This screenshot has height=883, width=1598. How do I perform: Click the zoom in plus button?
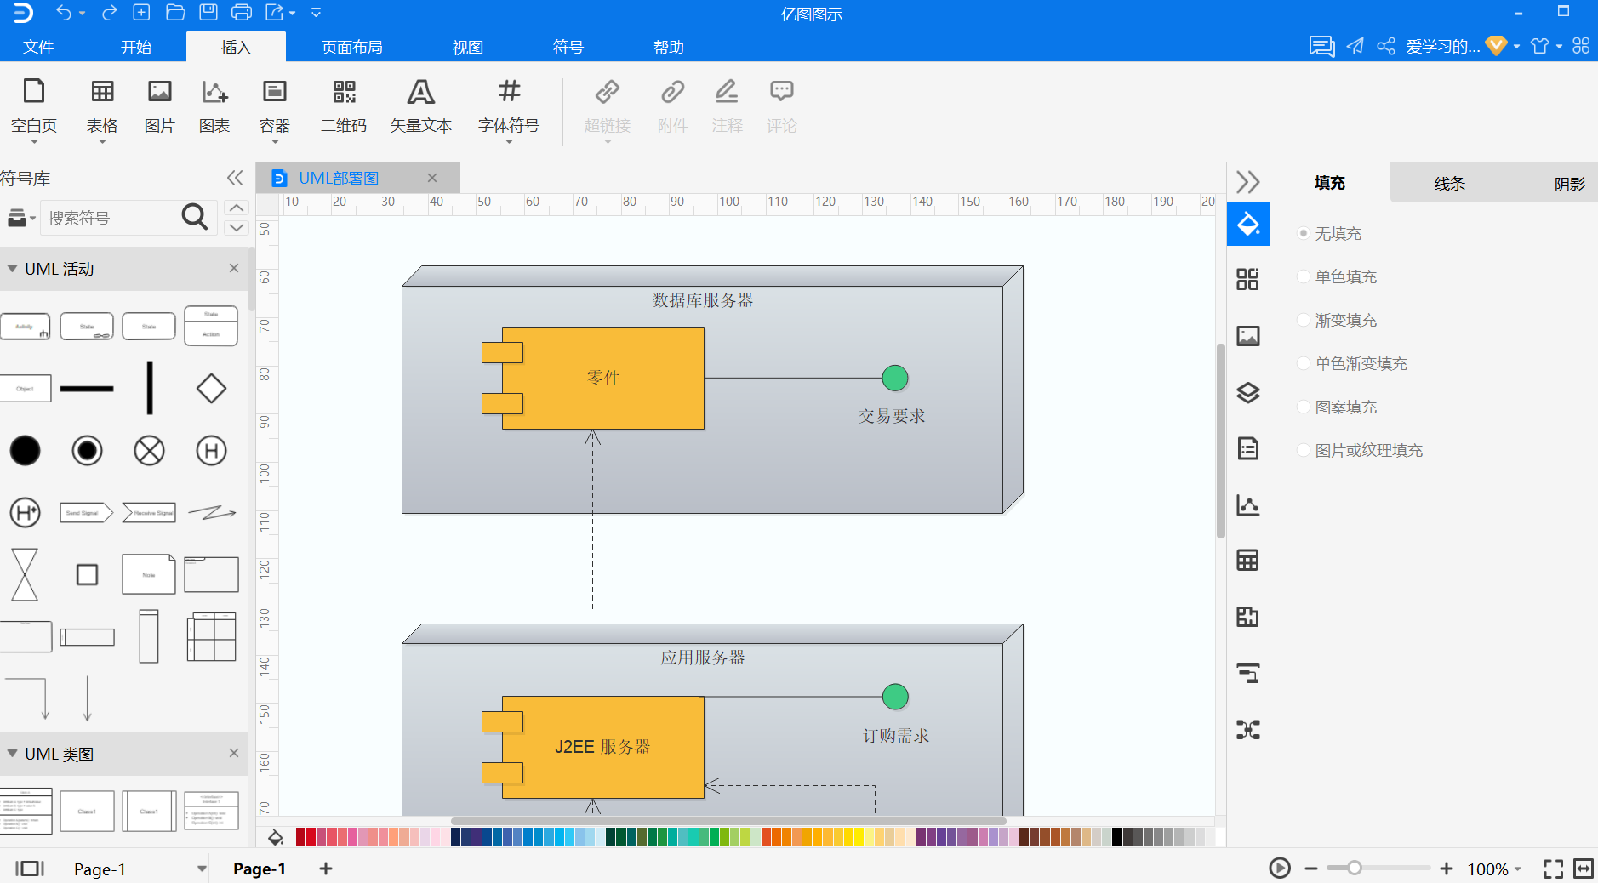[1447, 869]
